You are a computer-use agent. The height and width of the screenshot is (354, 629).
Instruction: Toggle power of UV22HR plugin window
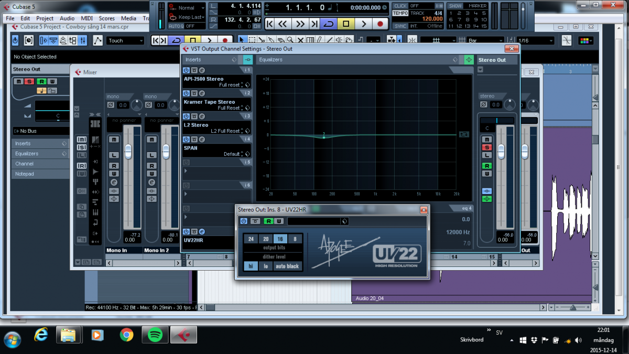(243, 221)
